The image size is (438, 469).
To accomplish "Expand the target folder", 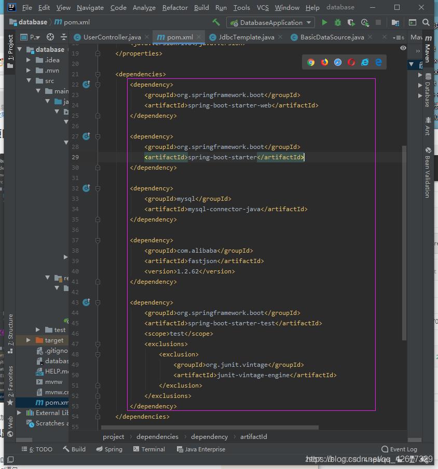I will tap(29, 340).
